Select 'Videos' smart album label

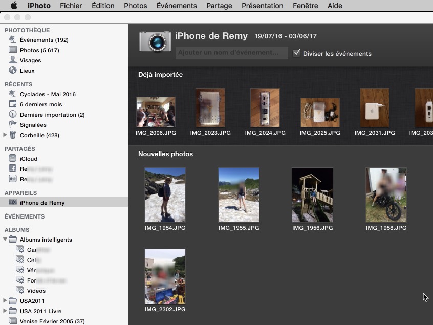[x=36, y=291]
